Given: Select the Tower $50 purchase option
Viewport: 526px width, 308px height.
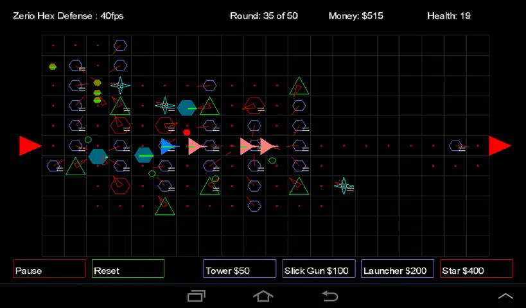Looking at the screenshot, I should [x=240, y=269].
